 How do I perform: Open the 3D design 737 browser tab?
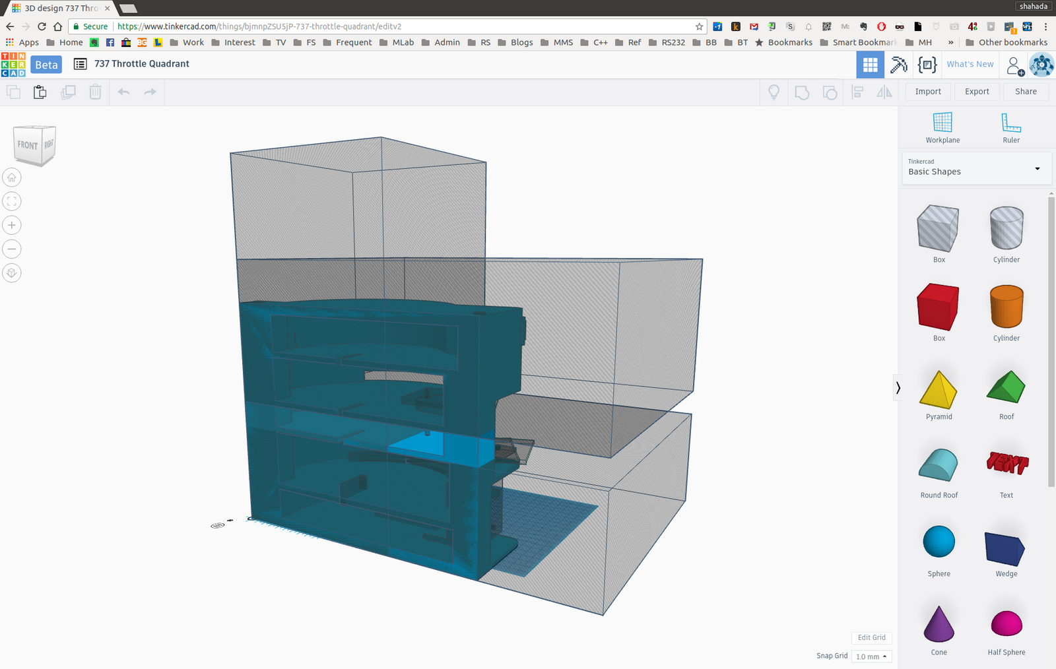(61, 8)
